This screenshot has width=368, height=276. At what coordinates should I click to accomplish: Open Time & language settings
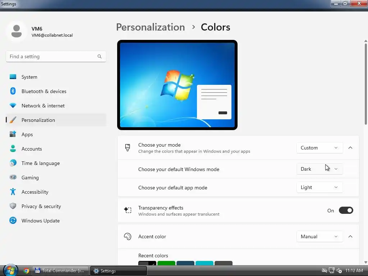[x=56, y=163]
